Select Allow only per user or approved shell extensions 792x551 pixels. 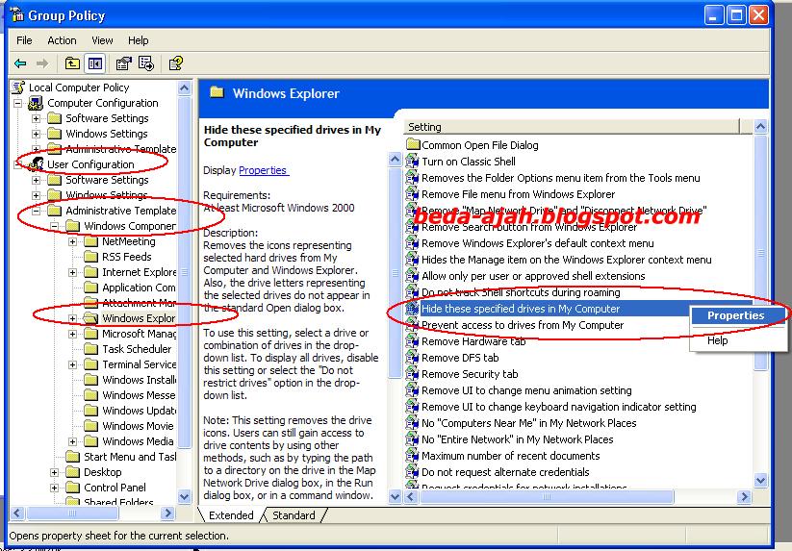tap(533, 276)
